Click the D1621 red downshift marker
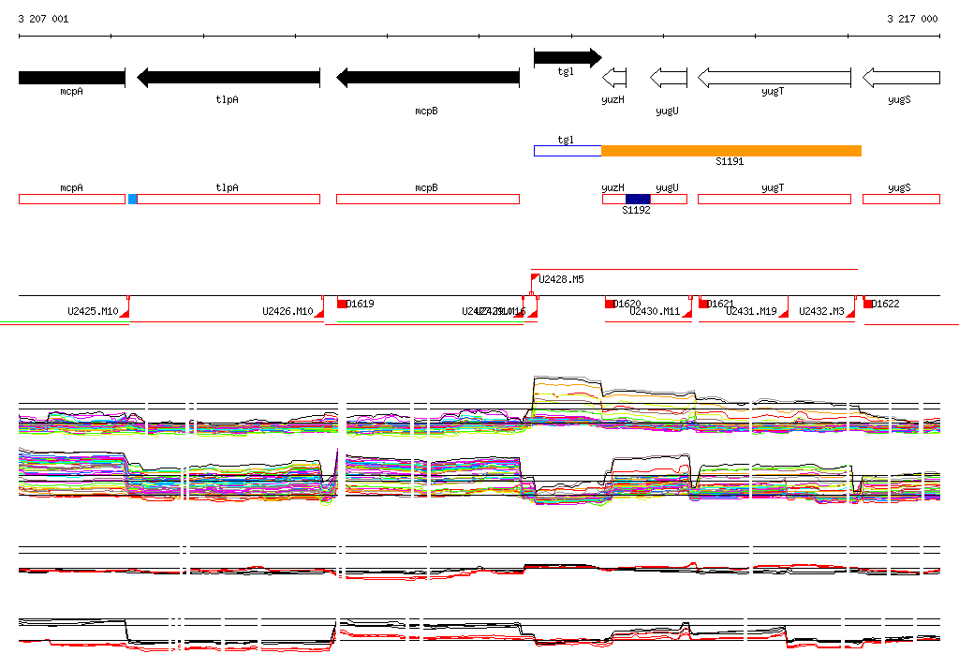Viewport: 959px width, 669px height. click(702, 304)
